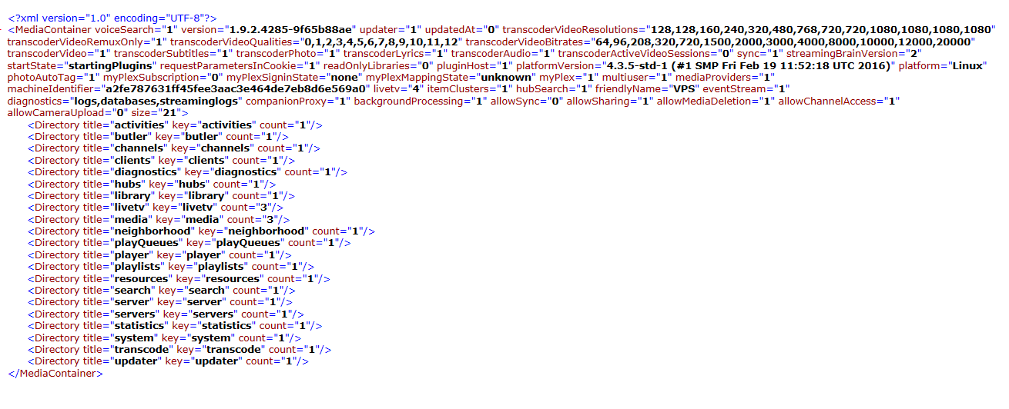Select the Directory row titled clients
This screenshot has width=1009, height=409.
[162, 160]
